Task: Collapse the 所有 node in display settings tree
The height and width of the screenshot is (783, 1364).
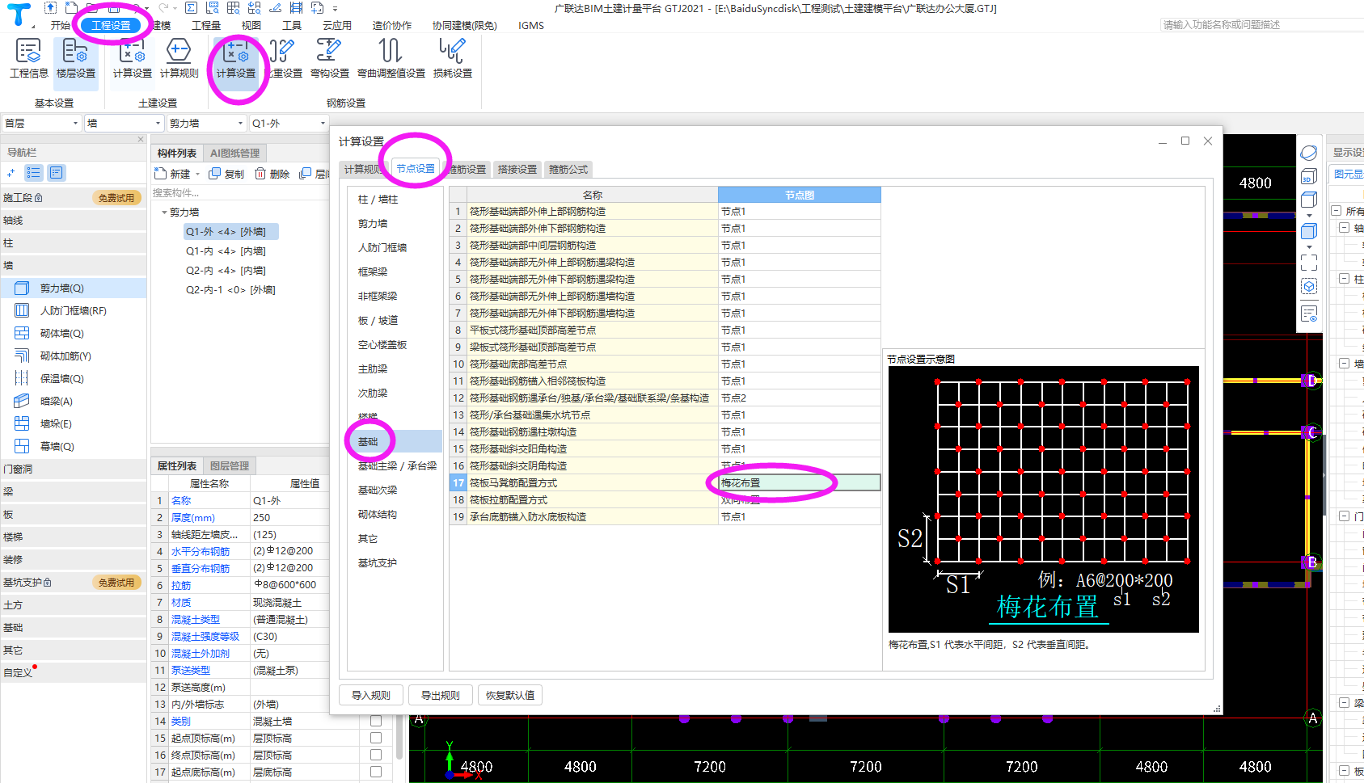Action: click(x=1337, y=211)
